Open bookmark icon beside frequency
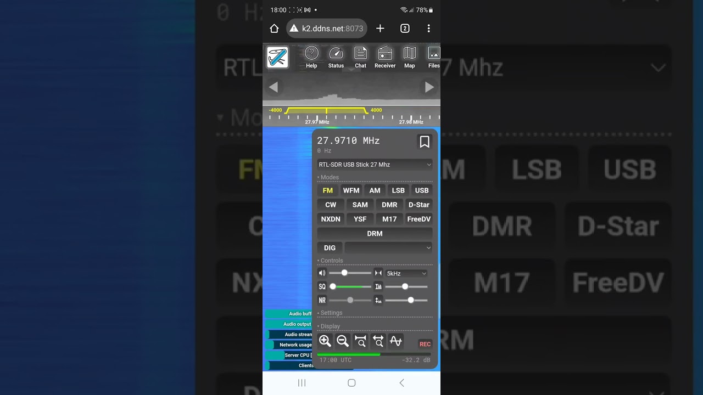Viewport: 703px width, 395px height. point(424,142)
